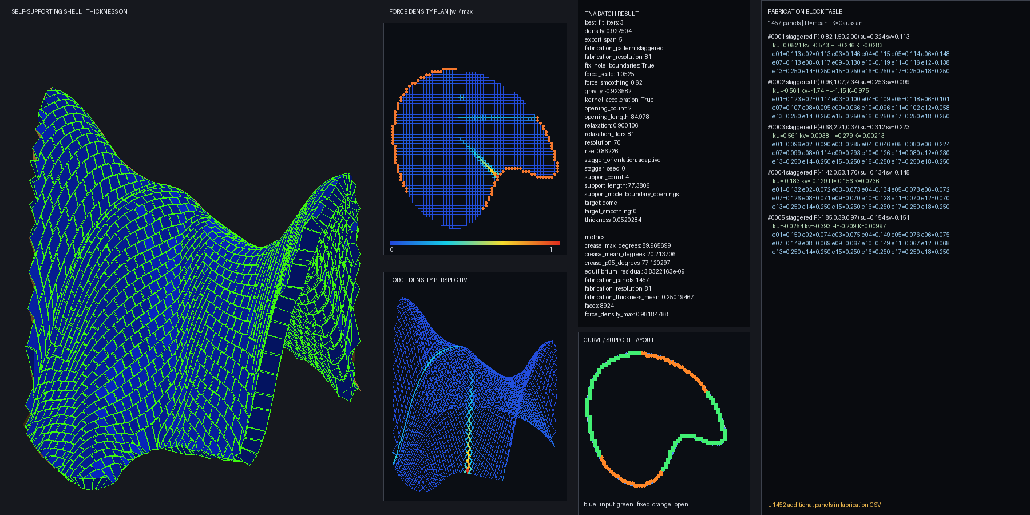Viewport: 1030px width, 515px height.
Task: Click the export_span: 5 entry
Action: 603,39
